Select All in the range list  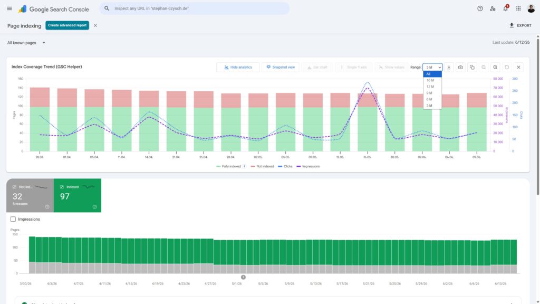coord(432,74)
